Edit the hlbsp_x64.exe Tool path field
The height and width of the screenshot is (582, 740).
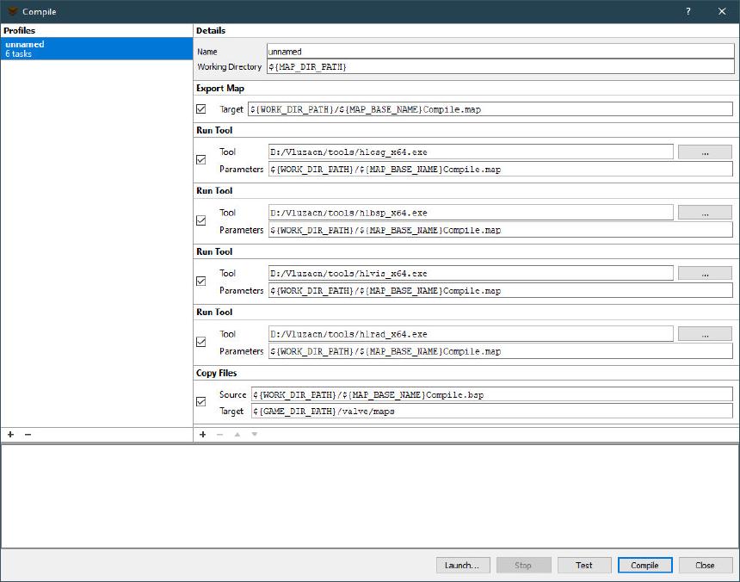(x=471, y=213)
